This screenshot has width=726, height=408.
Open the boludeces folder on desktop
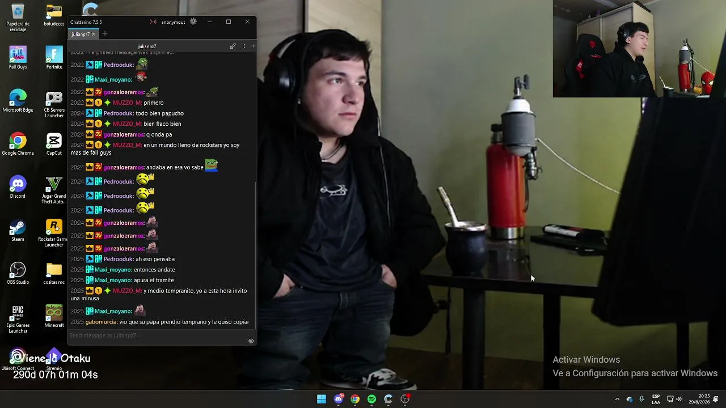click(54, 15)
